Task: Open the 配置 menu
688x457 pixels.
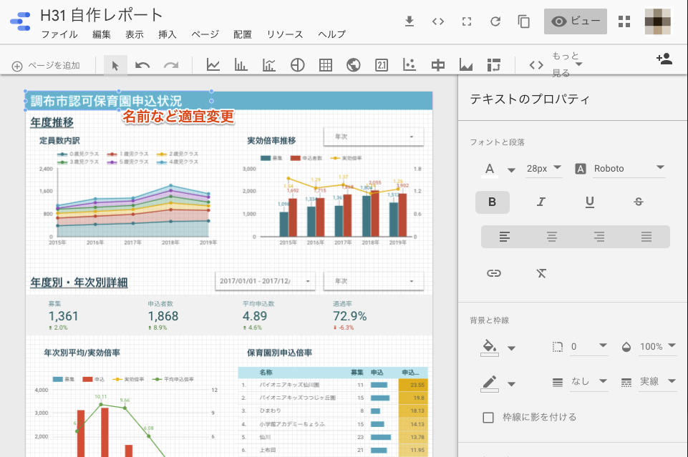Action: tap(243, 34)
